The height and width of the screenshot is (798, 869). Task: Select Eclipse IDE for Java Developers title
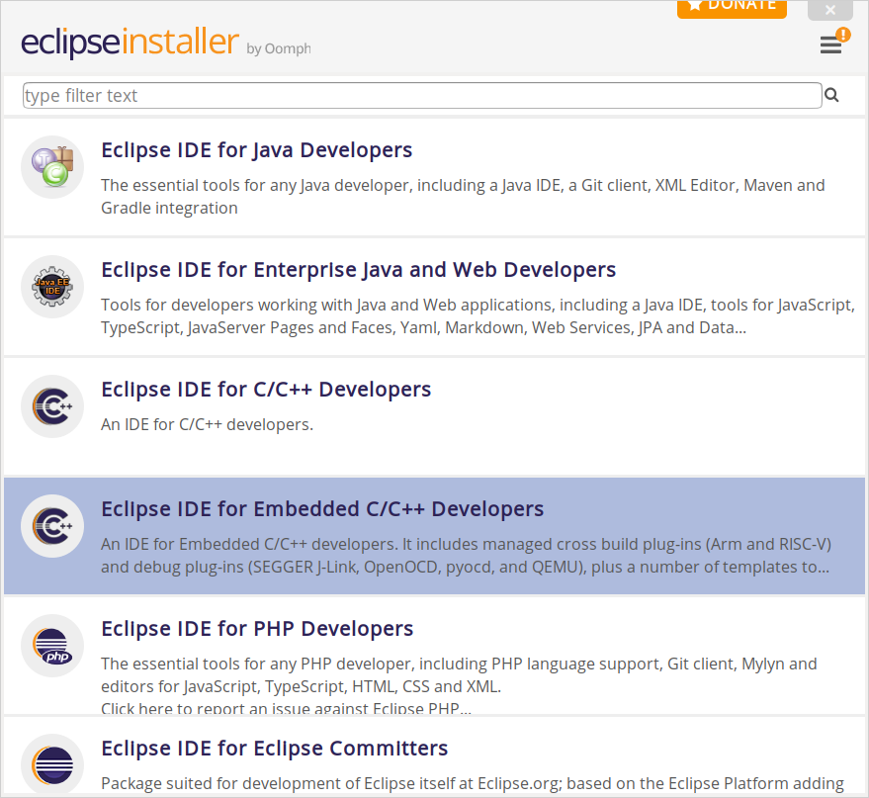point(257,150)
